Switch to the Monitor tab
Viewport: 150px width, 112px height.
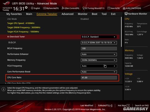[x=83, y=14]
